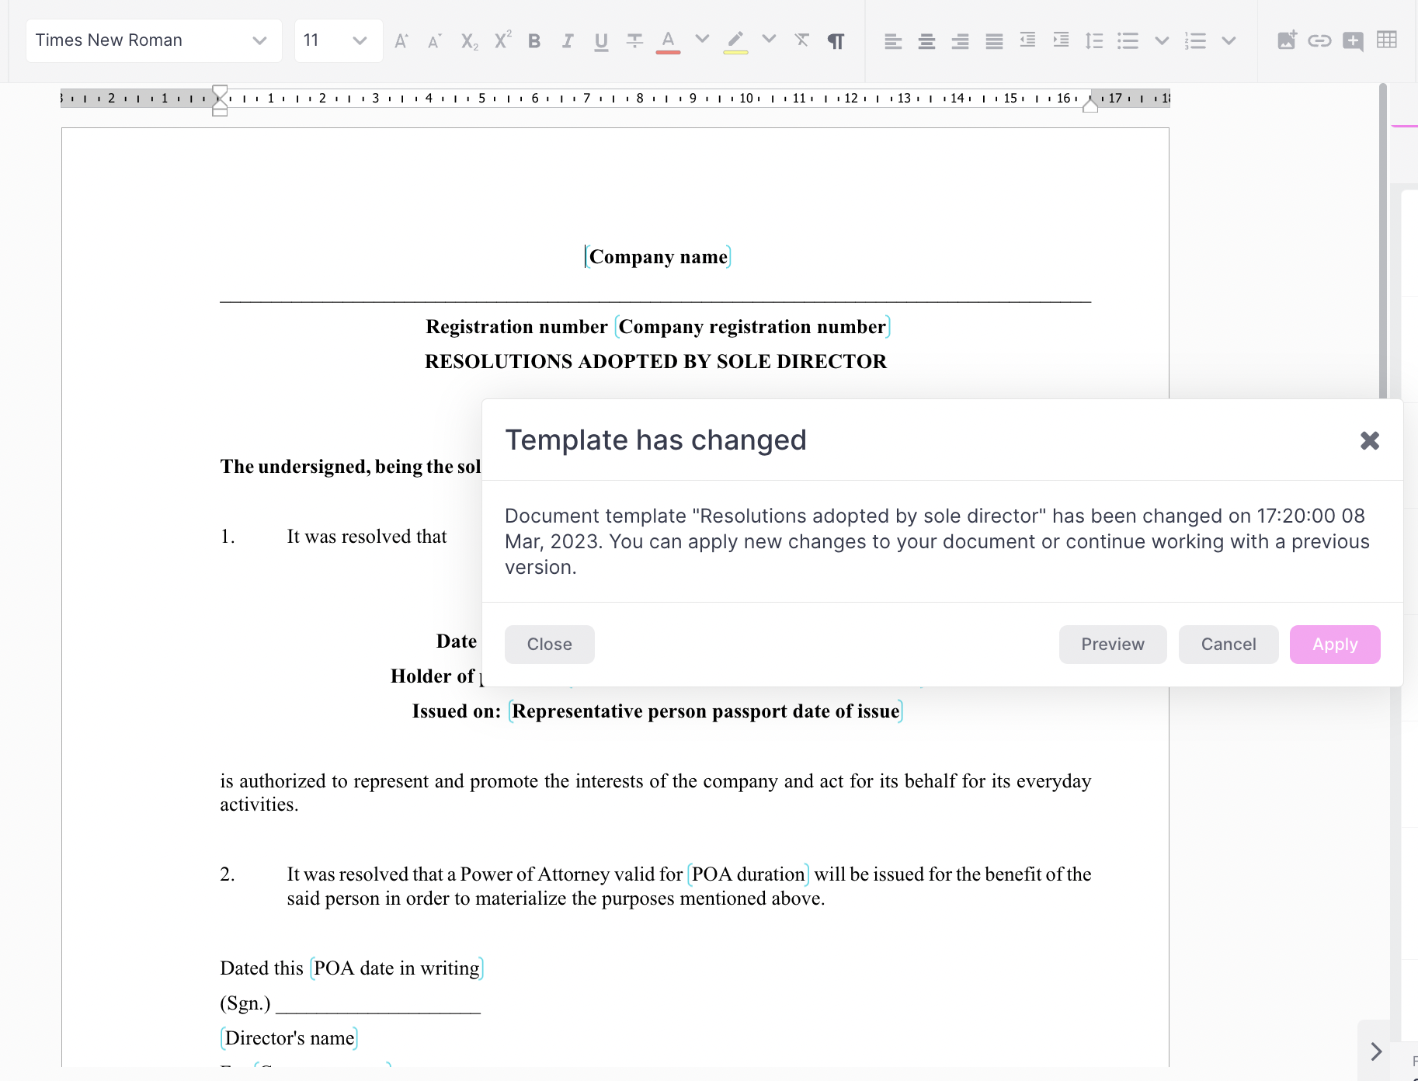The width and height of the screenshot is (1418, 1081).
Task: Insert a table
Action: tap(1386, 40)
